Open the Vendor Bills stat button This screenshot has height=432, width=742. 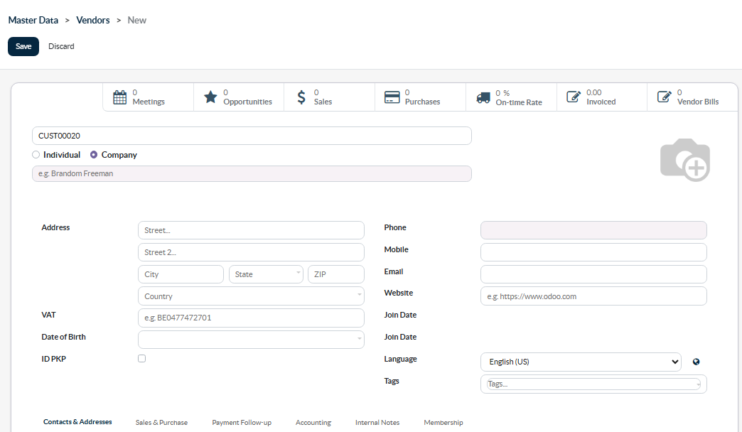692,97
